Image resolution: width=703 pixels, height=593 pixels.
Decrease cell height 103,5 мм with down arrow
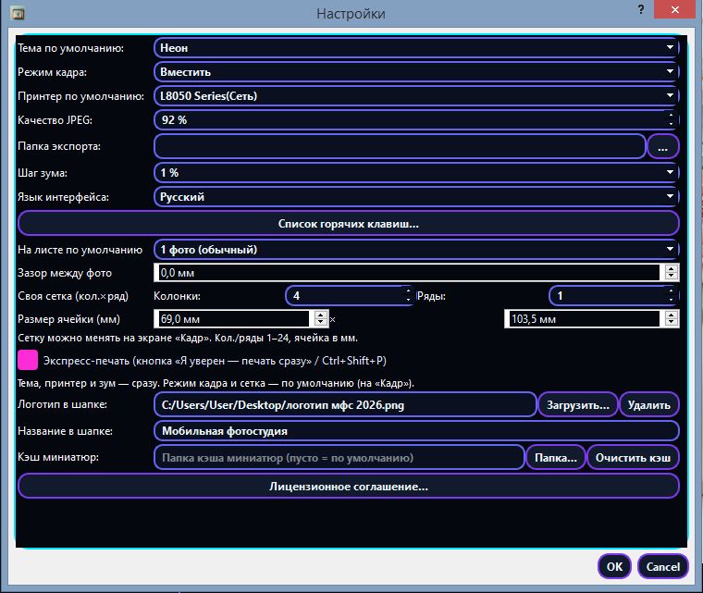pyautogui.click(x=672, y=323)
